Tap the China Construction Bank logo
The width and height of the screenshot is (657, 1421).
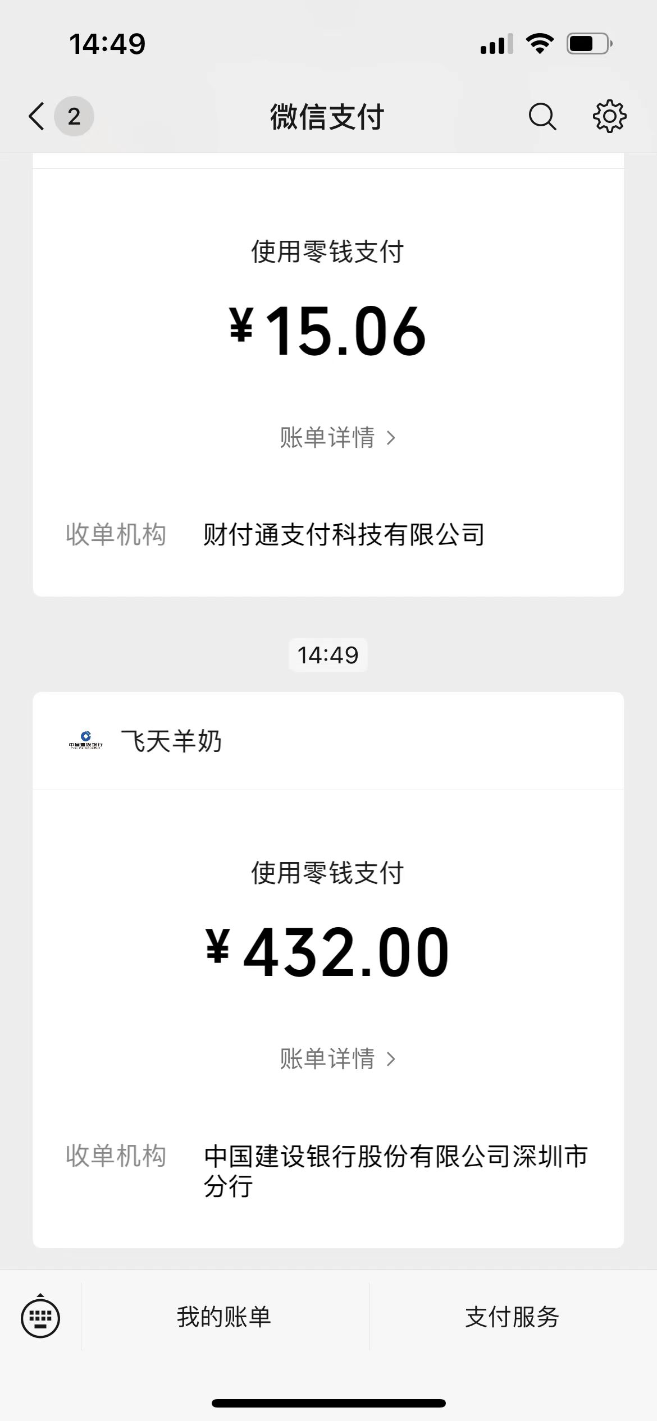(85, 740)
